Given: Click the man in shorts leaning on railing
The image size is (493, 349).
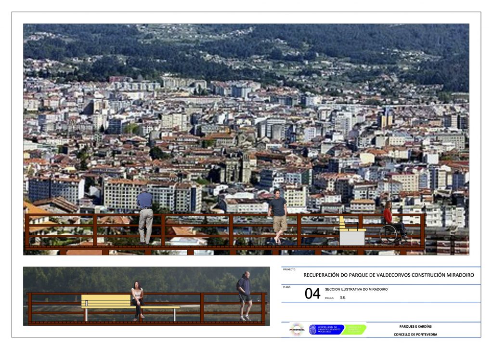Looking at the screenshot, I should pos(278,216).
